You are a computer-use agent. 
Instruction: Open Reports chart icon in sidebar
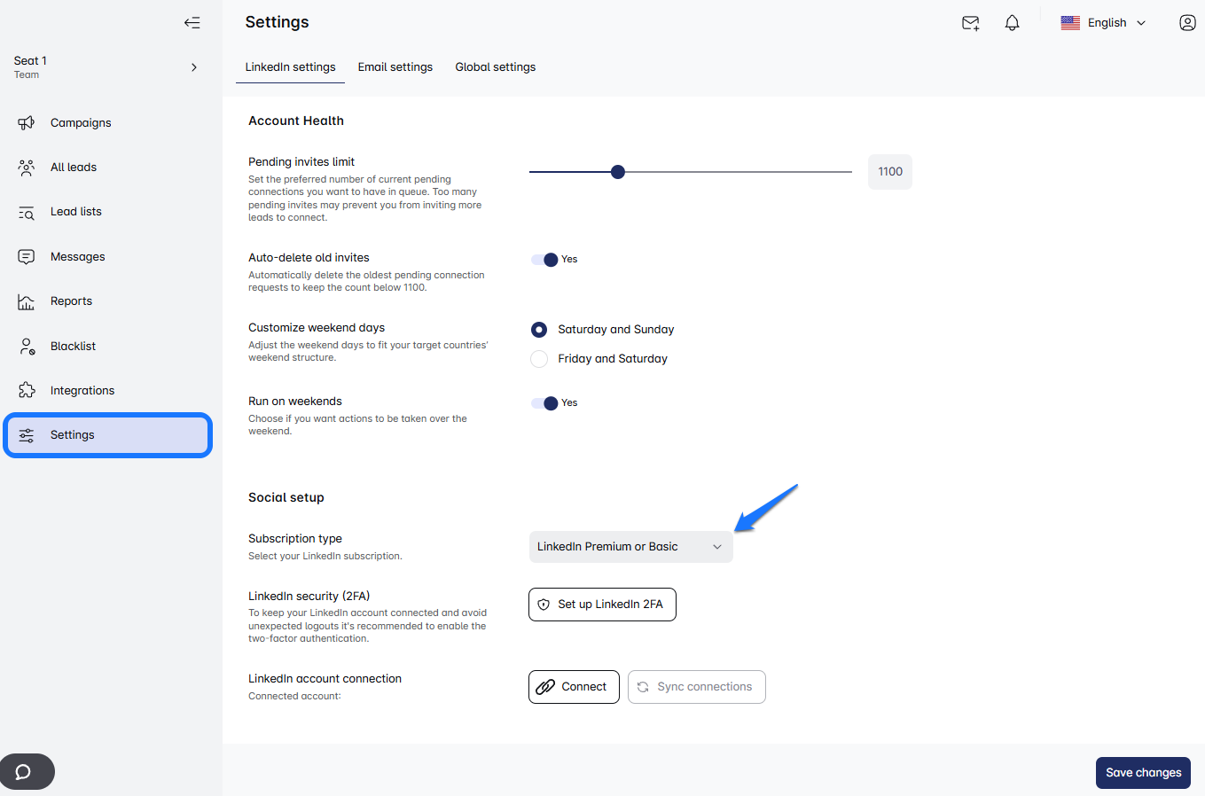(27, 301)
